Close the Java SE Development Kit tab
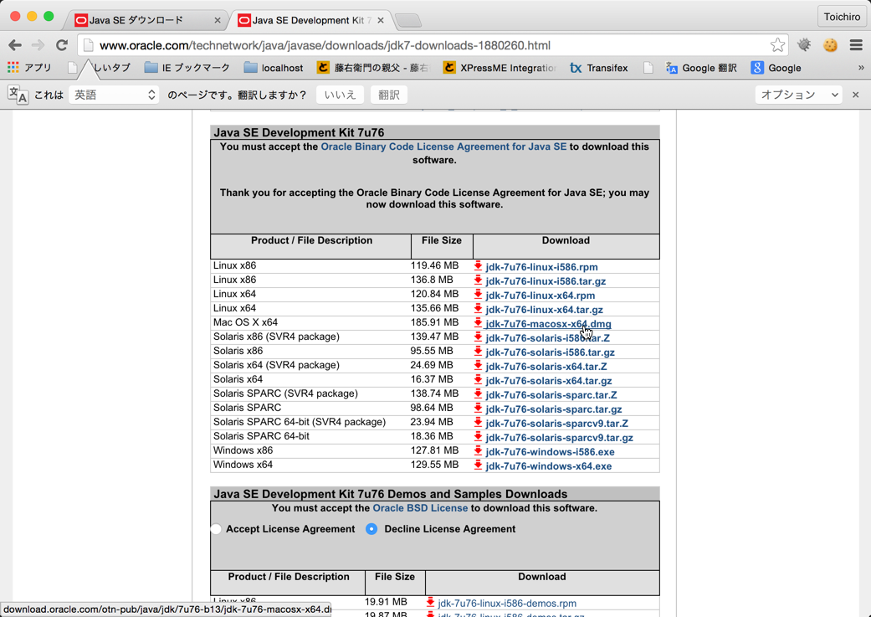This screenshot has width=871, height=617. 381,21
